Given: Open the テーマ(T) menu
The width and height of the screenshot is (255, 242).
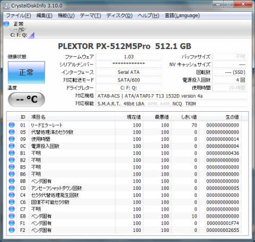Looking at the screenshot, I should tap(90, 15).
